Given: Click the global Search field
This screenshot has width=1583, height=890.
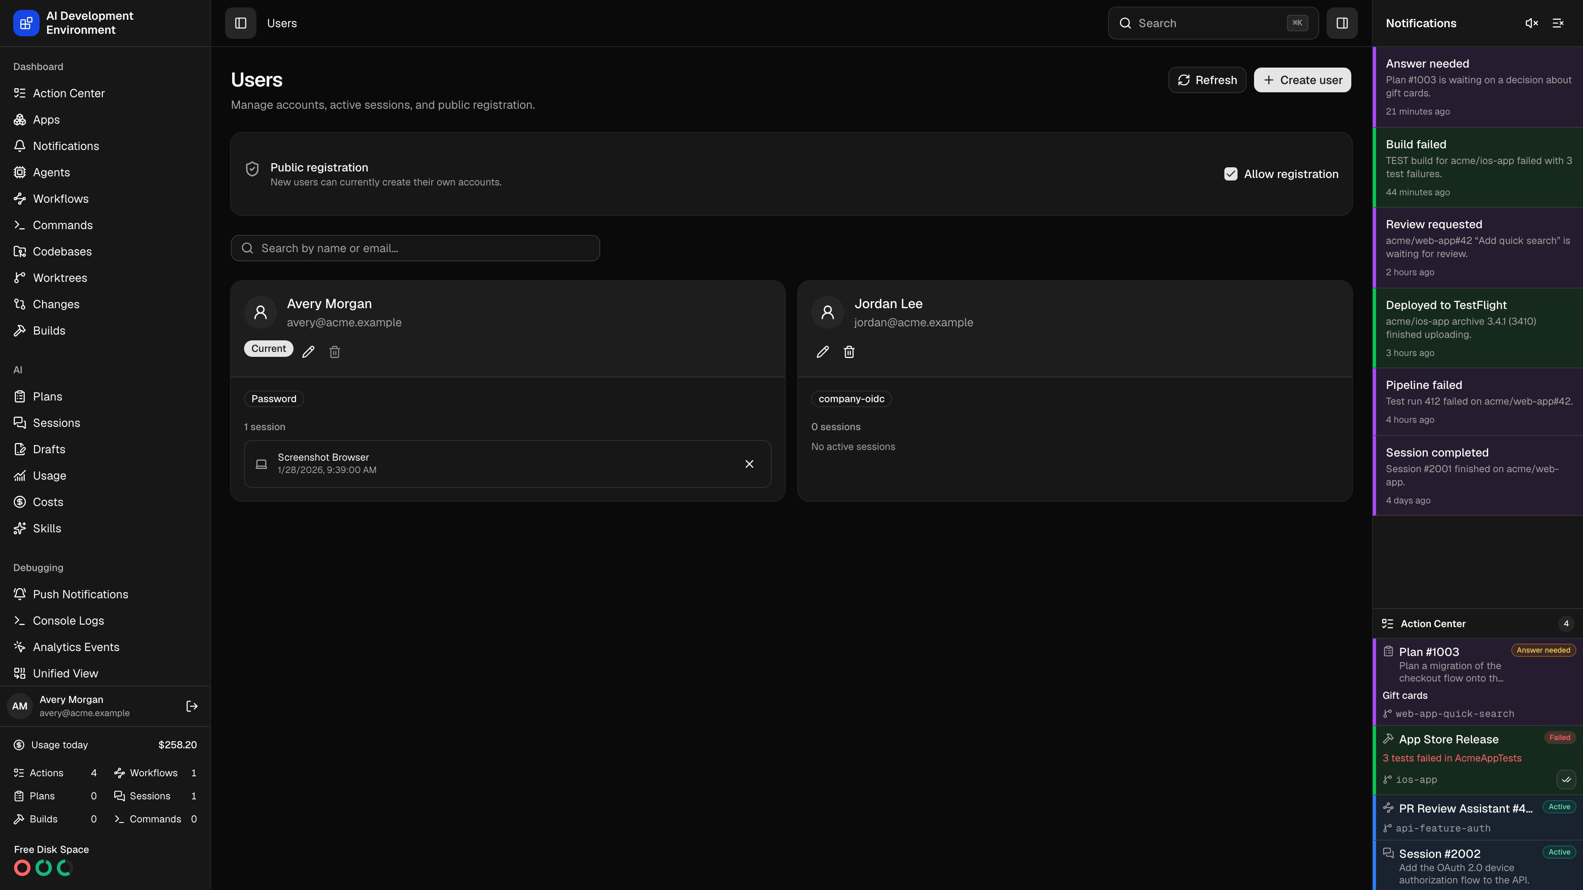Looking at the screenshot, I should 1213,23.
